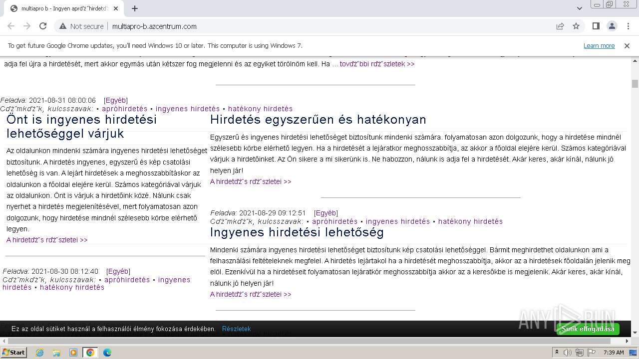The image size is (639, 359).
Task: Bookmark this page with the star icon
Action: click(x=576, y=26)
